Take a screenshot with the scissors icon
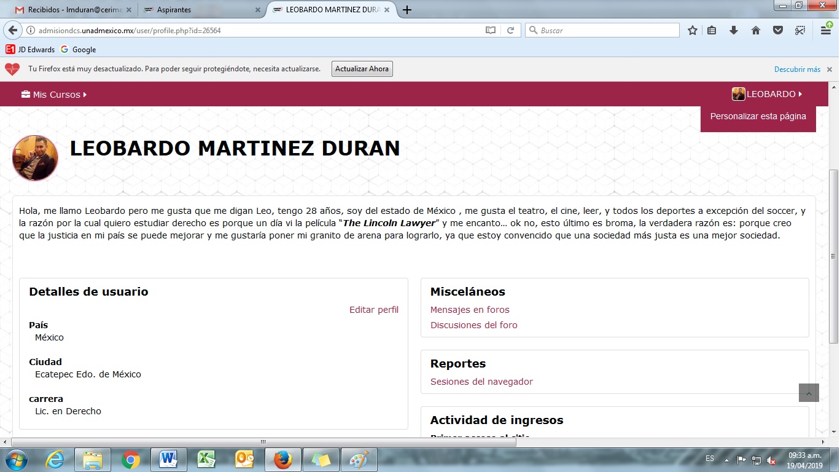This screenshot has height=472, width=840. click(x=799, y=30)
